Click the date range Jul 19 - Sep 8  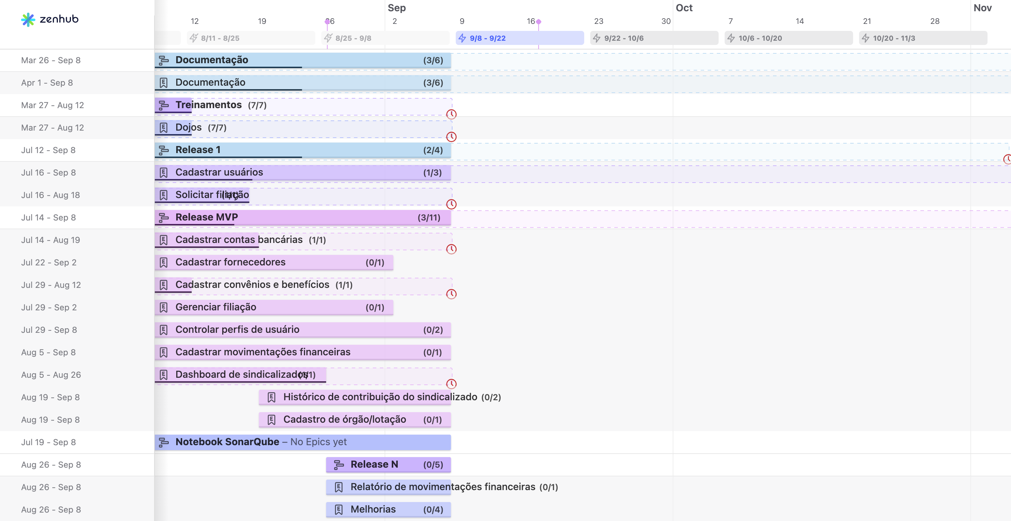click(49, 442)
